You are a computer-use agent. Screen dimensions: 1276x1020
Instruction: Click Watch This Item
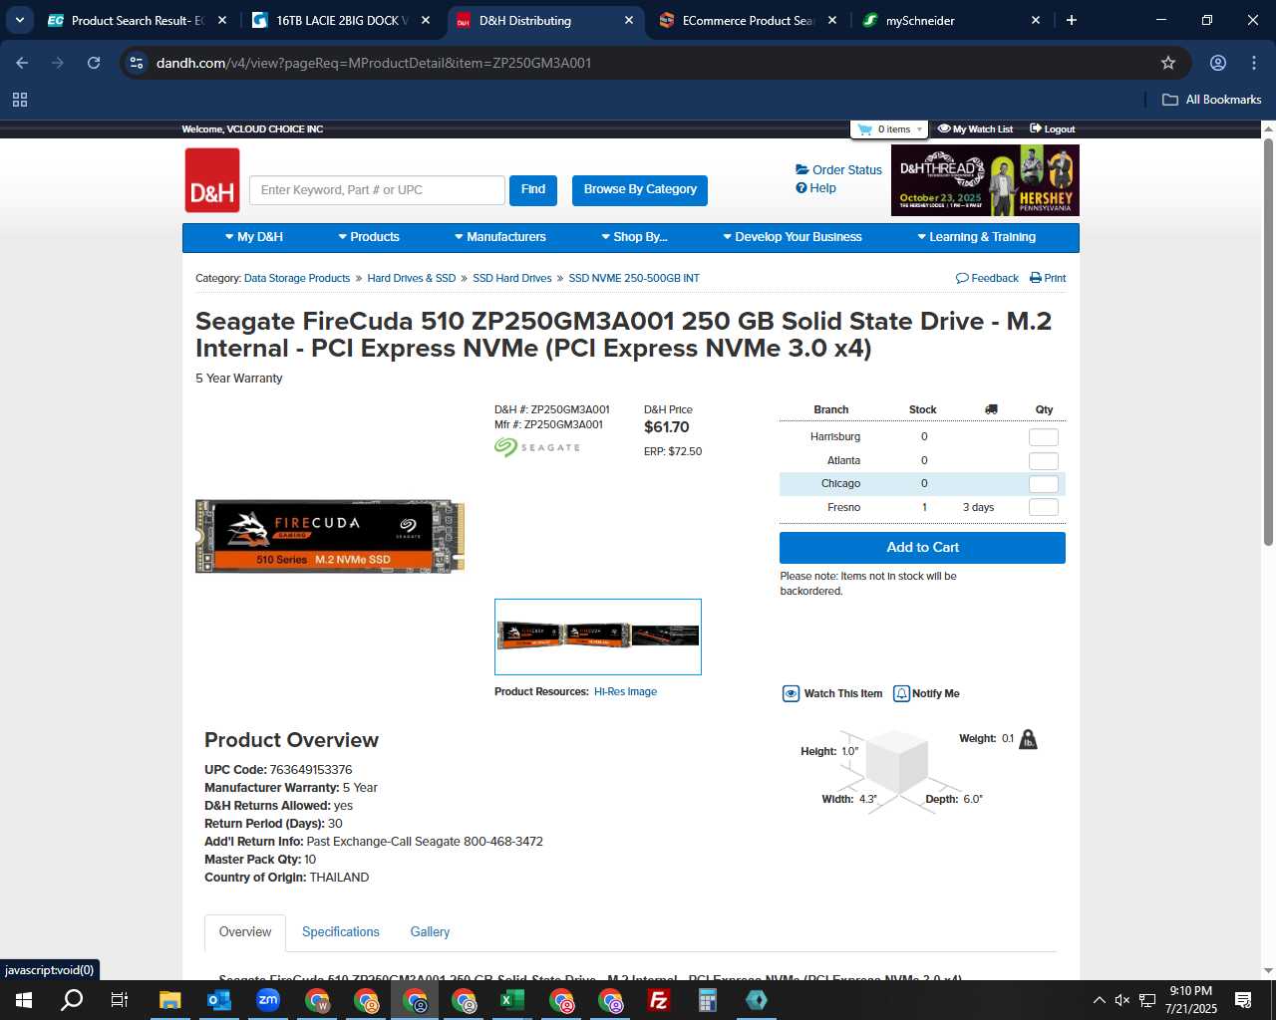(832, 694)
